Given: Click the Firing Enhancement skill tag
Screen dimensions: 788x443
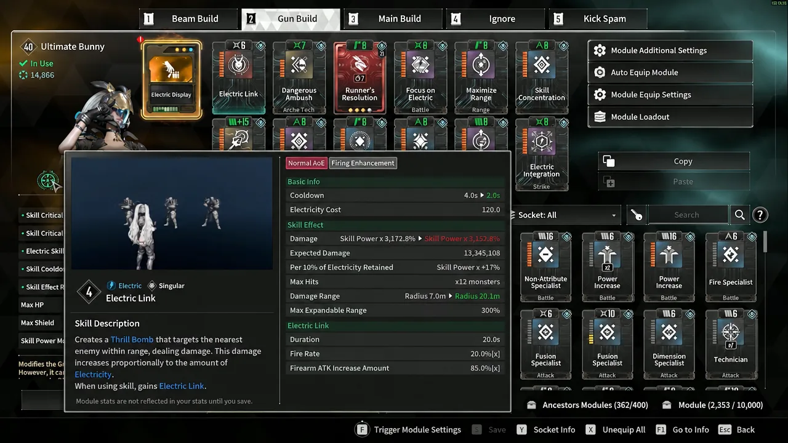Looking at the screenshot, I should tap(363, 163).
